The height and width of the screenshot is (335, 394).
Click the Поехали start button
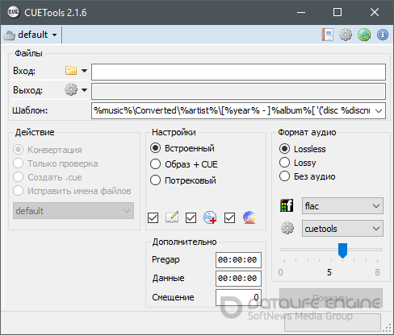(x=331, y=298)
